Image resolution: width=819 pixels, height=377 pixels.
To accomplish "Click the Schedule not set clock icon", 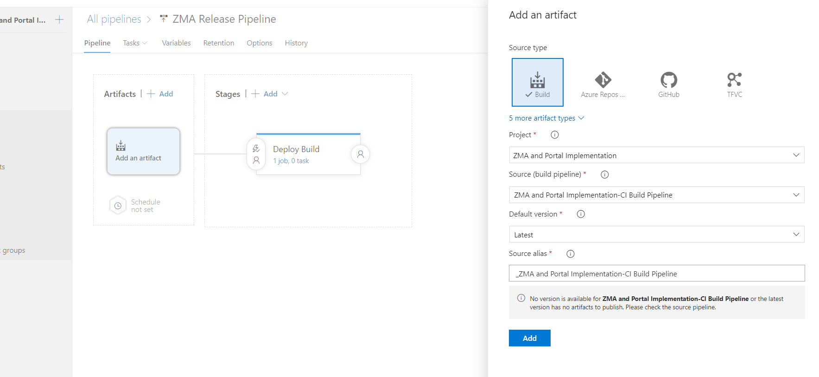I will pos(118,205).
